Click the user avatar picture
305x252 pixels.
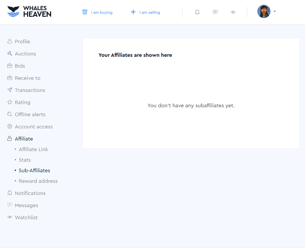click(264, 11)
